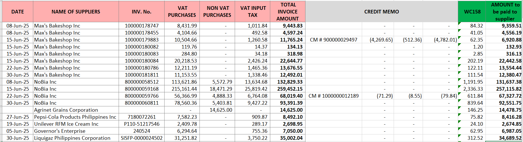Click VAT purchases value 113,621.86
This screenshot has height=142, width=523.
click(x=182, y=82)
